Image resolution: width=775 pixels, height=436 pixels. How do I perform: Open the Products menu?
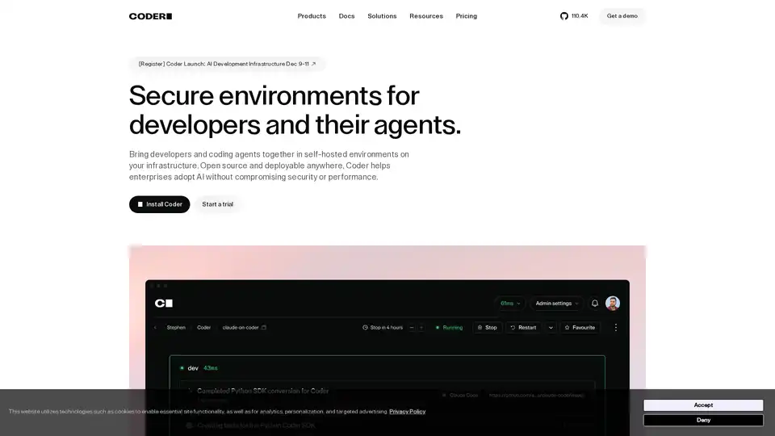click(x=312, y=16)
